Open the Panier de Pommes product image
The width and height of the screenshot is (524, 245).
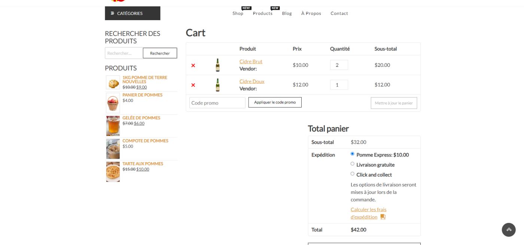pos(113,103)
